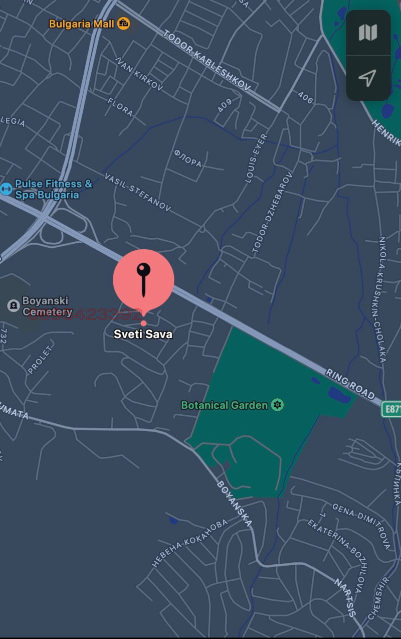Tap the Sveti Sava location label
The height and width of the screenshot is (639, 401).
(143, 334)
